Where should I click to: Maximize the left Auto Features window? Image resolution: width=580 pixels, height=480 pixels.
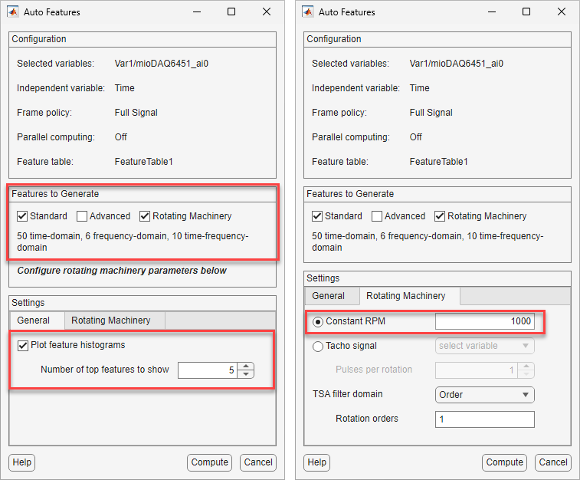click(x=231, y=12)
